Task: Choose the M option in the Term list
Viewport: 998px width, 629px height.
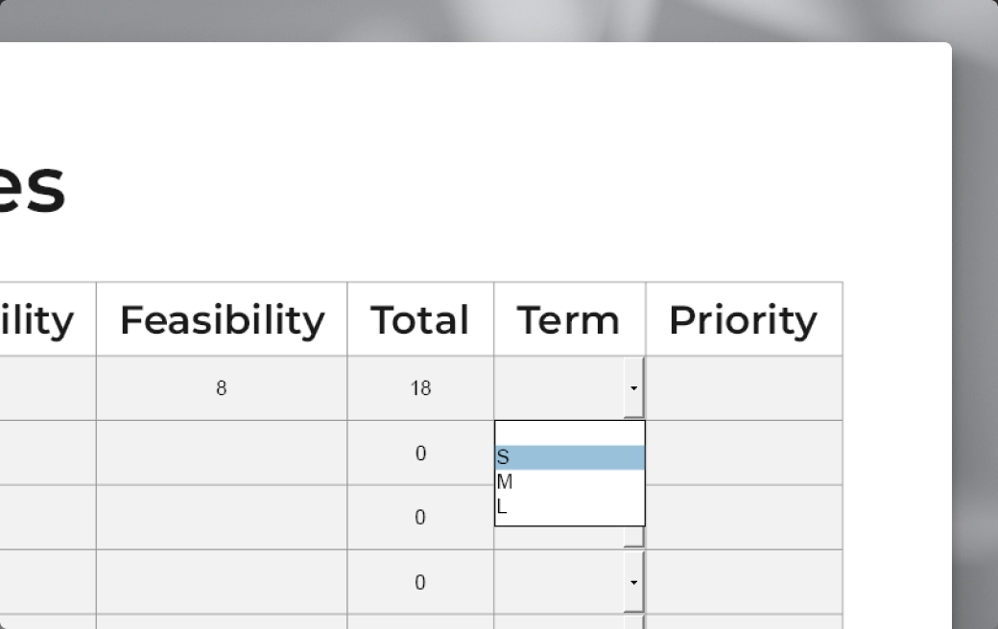Action: 570,482
